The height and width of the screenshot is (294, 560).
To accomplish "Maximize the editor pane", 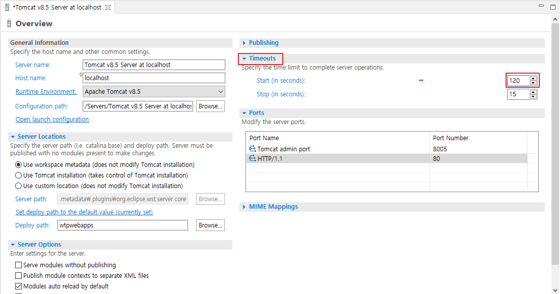I will [553, 7].
